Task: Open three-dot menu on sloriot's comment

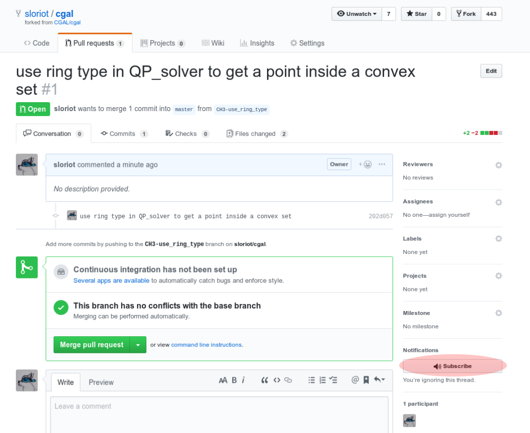Action: click(x=382, y=164)
